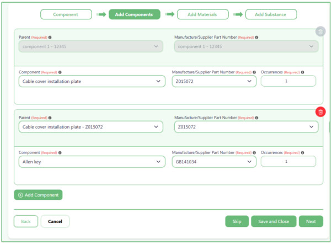Go to the Add Substance step
Viewport: 332px width, 244px height.
(271, 14)
